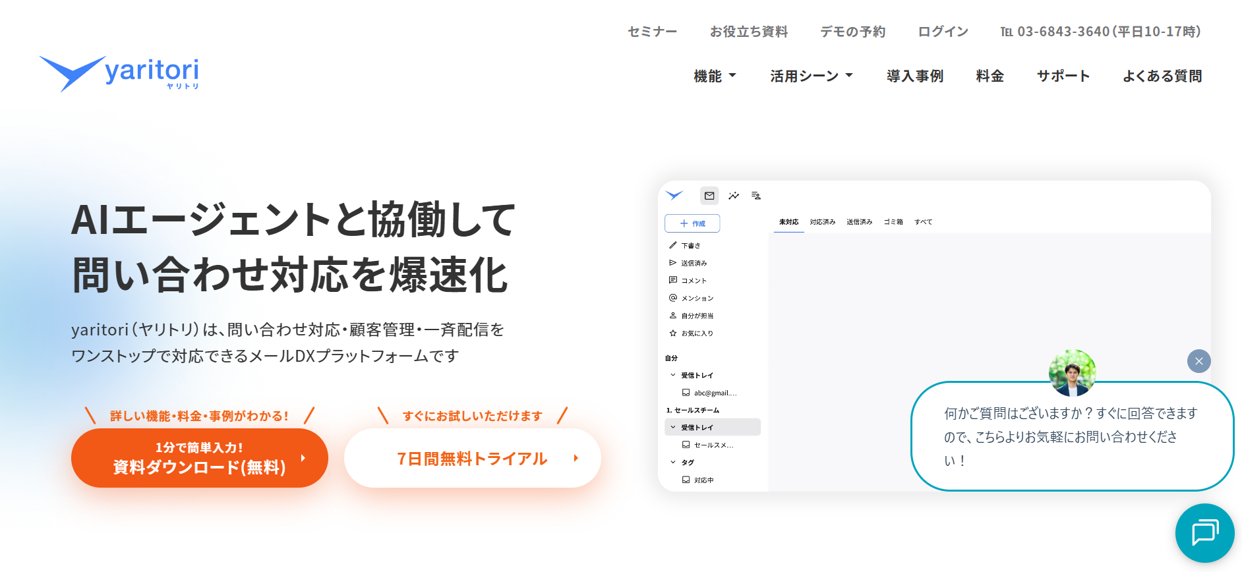Select 下書き in the sidebar
This screenshot has height=572, width=1242.
[x=691, y=245]
